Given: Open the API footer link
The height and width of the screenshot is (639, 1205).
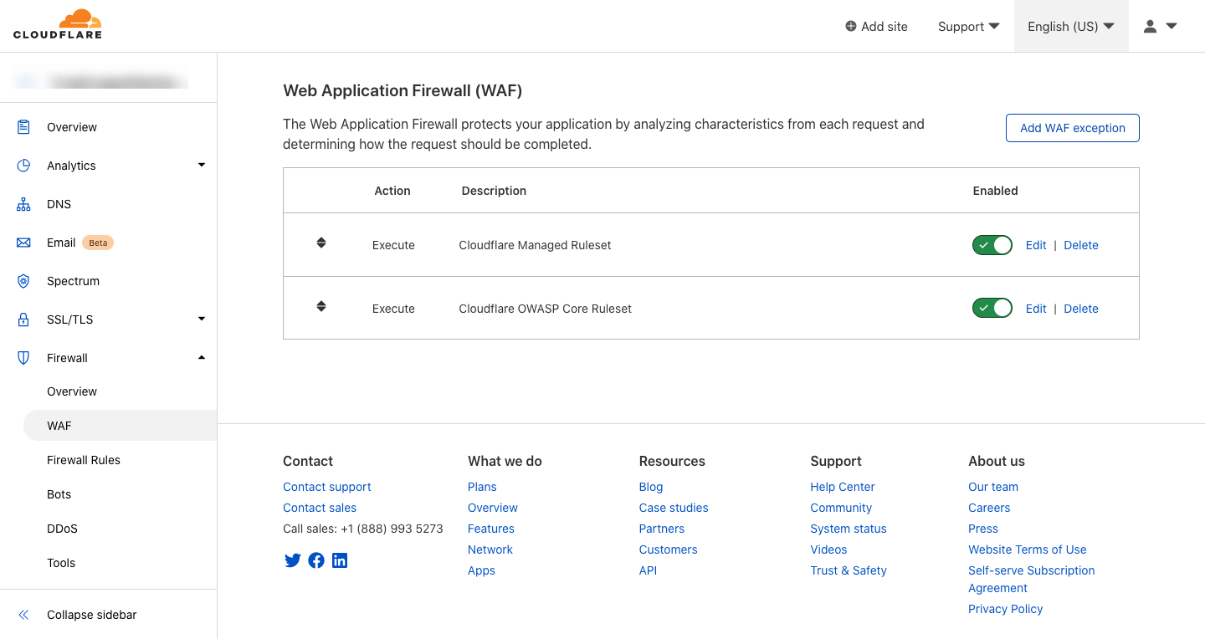Looking at the screenshot, I should 648,570.
